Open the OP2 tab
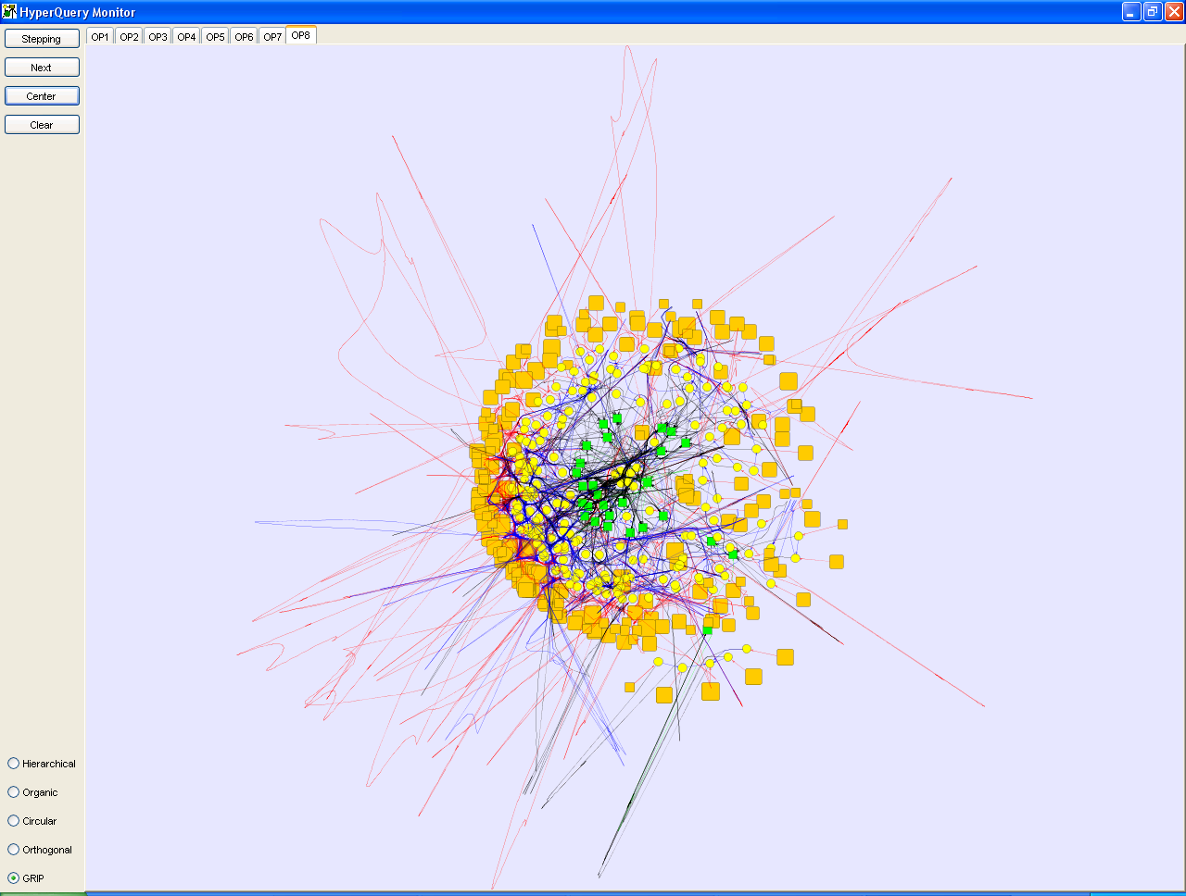 tap(129, 37)
